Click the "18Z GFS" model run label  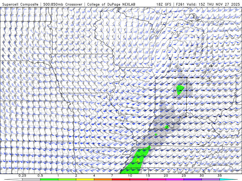click(x=164, y=4)
